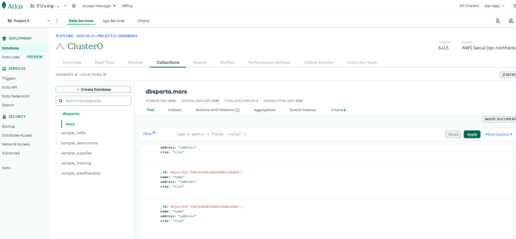Open organization settings gear icon
Viewport: 516px width, 239px height.
point(74,6)
